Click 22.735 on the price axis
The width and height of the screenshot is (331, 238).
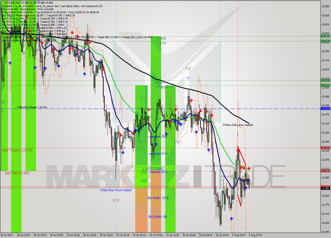[x=325, y=60]
